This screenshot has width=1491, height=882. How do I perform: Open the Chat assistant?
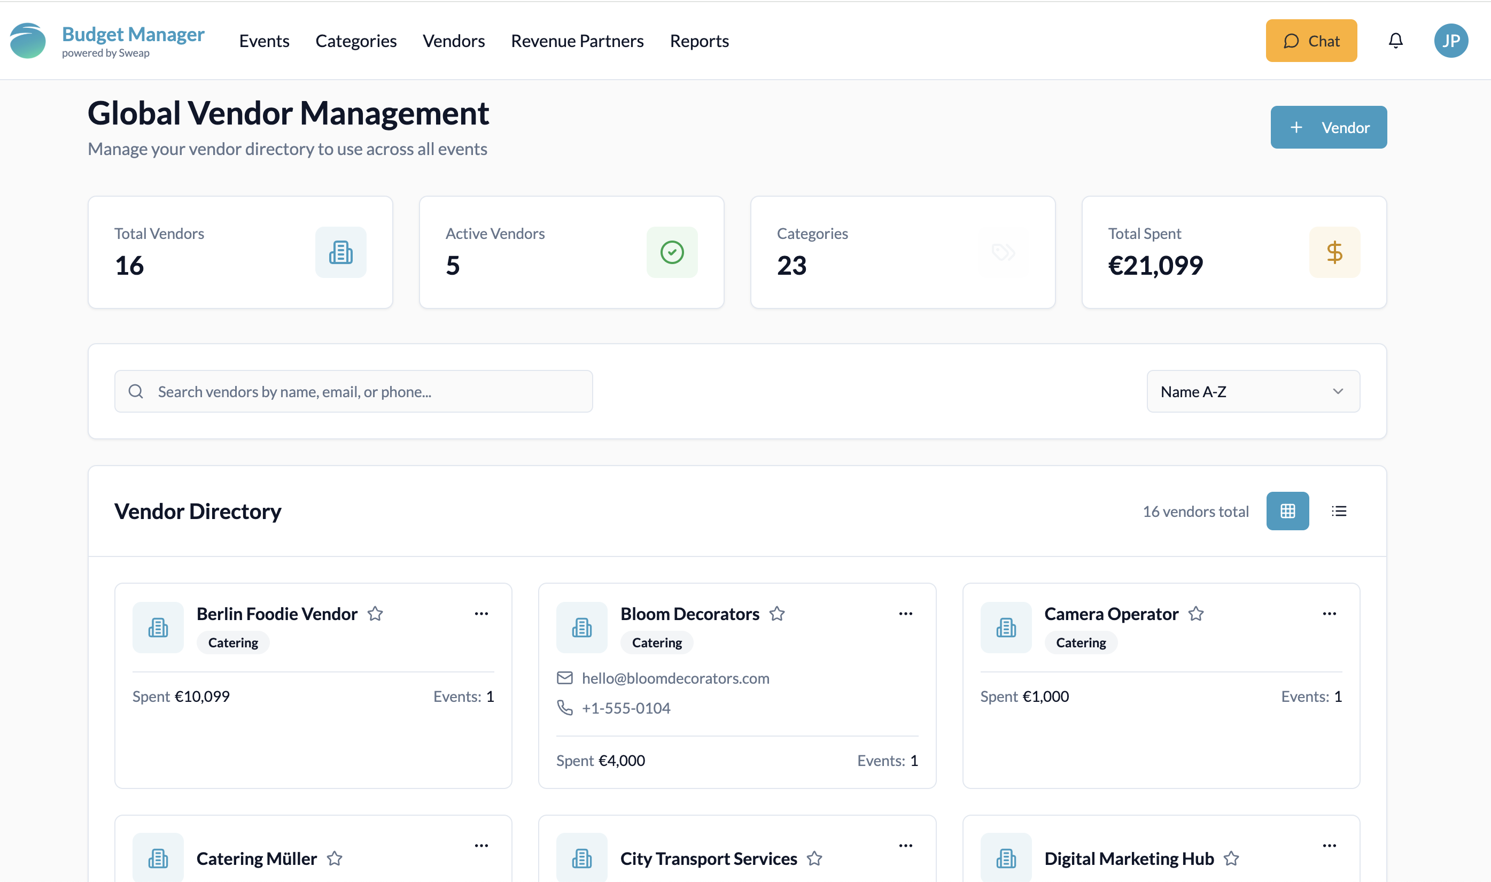tap(1311, 41)
